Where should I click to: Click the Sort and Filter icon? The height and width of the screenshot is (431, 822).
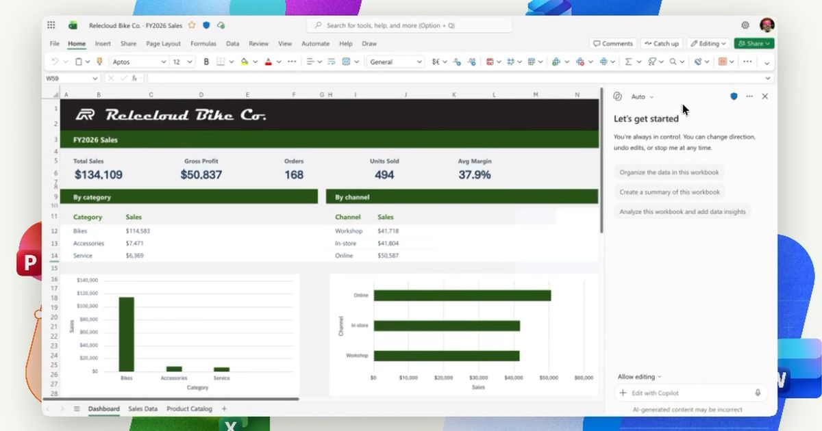(651, 62)
